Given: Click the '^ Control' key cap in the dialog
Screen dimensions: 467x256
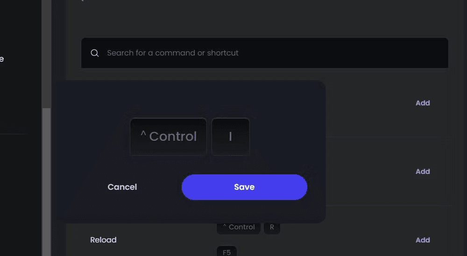Looking at the screenshot, I should [168, 137].
